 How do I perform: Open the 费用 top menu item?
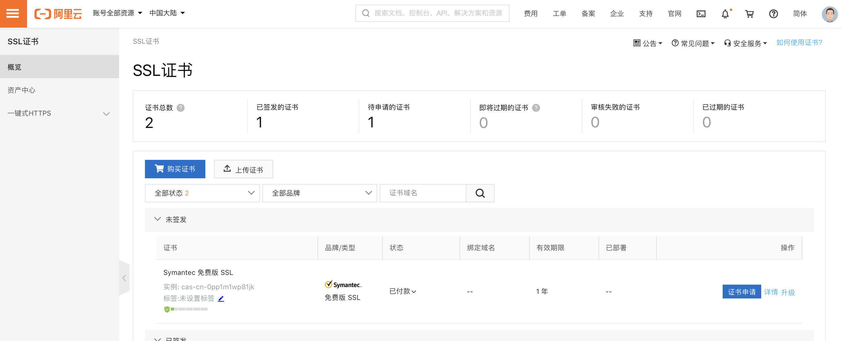[531, 14]
